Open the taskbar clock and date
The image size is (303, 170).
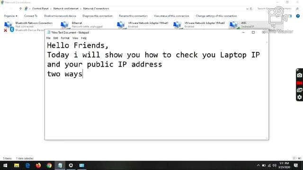coord(284,165)
